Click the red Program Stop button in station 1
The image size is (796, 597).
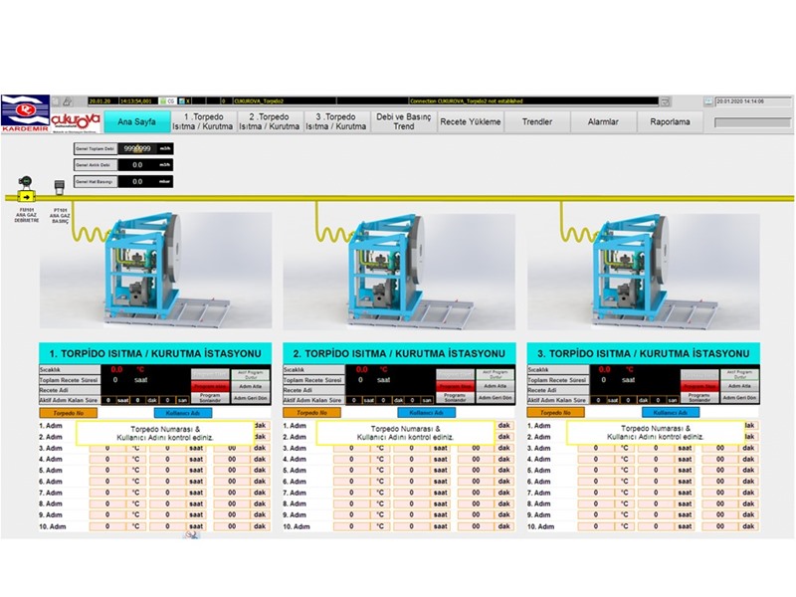tap(210, 386)
